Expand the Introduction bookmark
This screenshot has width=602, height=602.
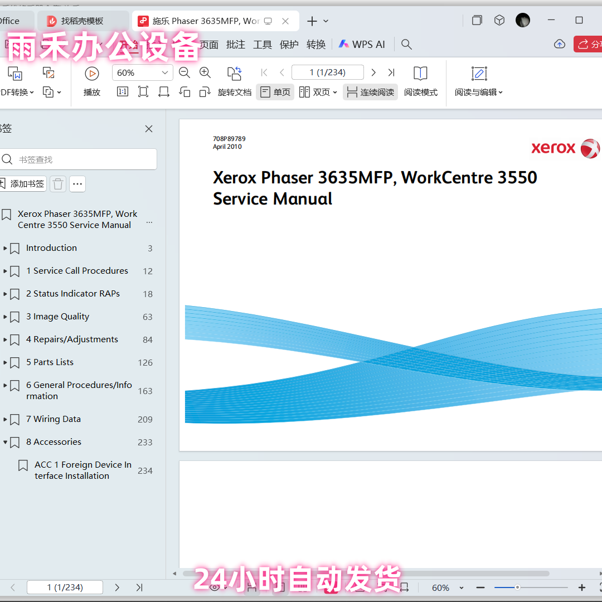point(6,249)
